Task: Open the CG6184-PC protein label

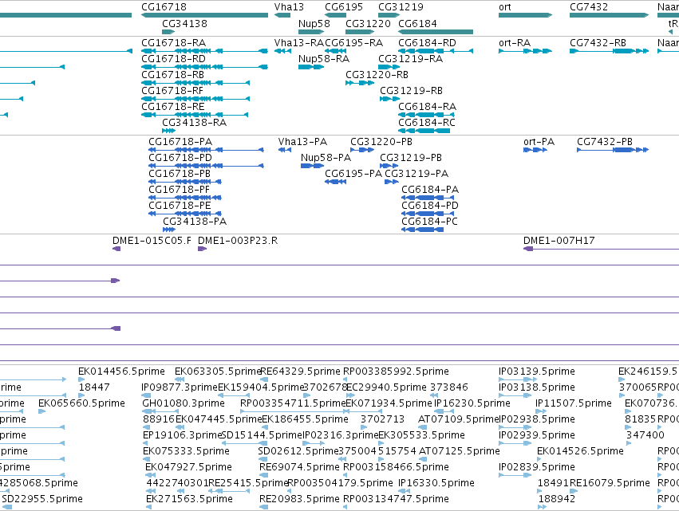Action: (x=429, y=222)
